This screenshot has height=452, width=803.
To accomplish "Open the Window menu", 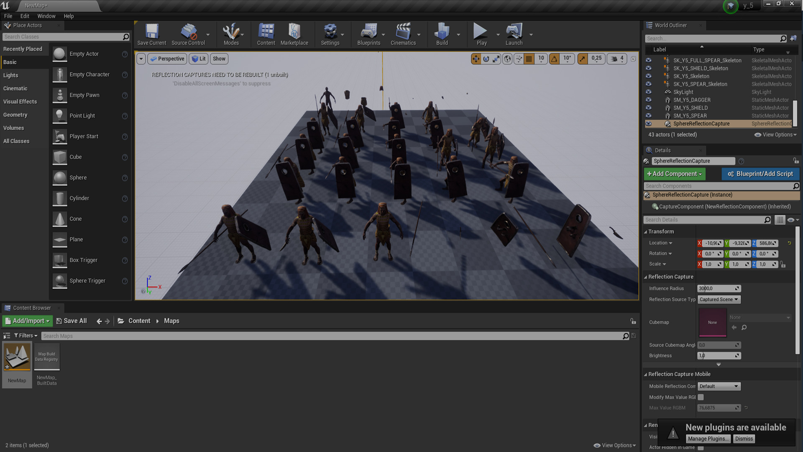I will [46, 16].
